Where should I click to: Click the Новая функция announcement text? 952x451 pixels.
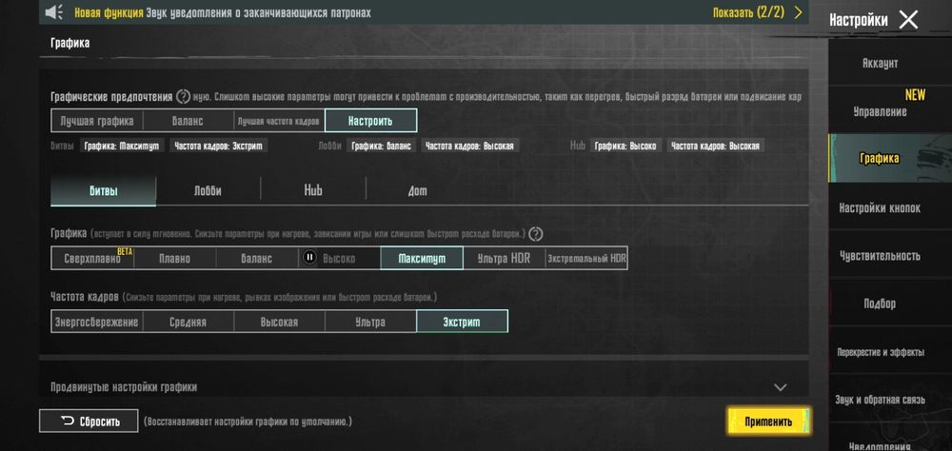point(222,12)
